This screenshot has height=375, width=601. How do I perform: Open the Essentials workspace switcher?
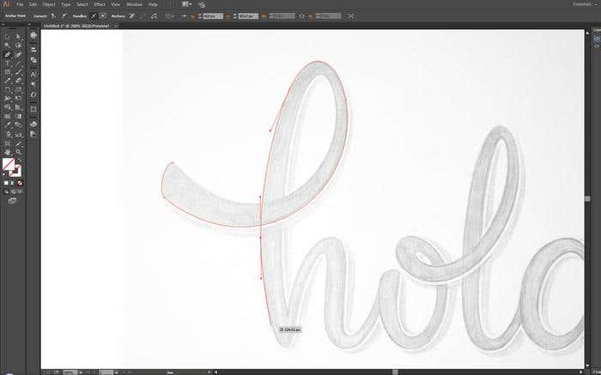(x=584, y=4)
